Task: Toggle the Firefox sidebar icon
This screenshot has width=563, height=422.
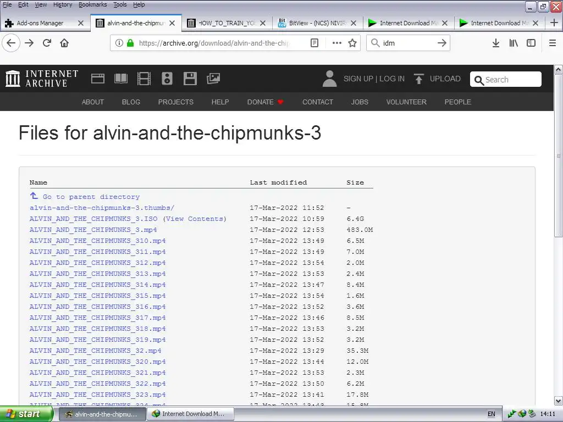Action: (531, 43)
